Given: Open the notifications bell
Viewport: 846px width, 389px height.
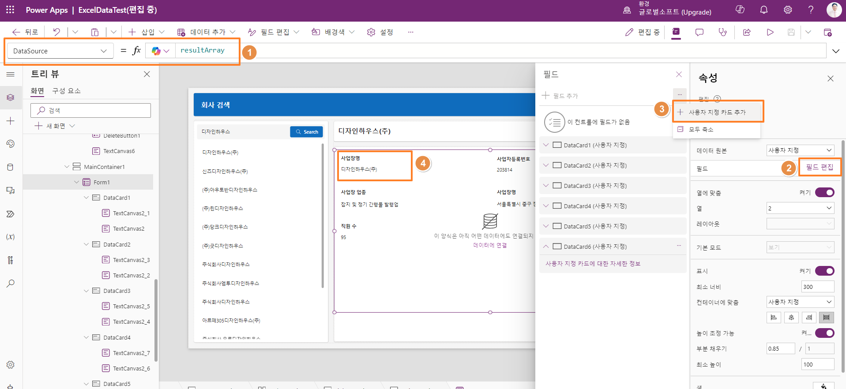Looking at the screenshot, I should (x=764, y=10).
